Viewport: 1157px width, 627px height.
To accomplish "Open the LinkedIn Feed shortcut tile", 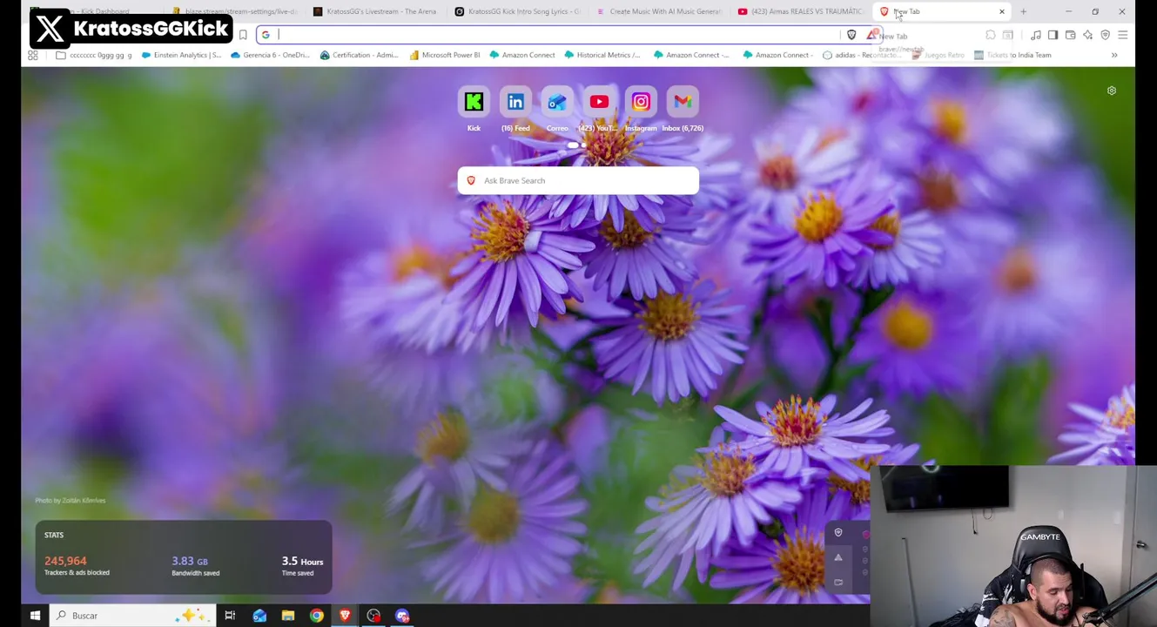I will [515, 103].
